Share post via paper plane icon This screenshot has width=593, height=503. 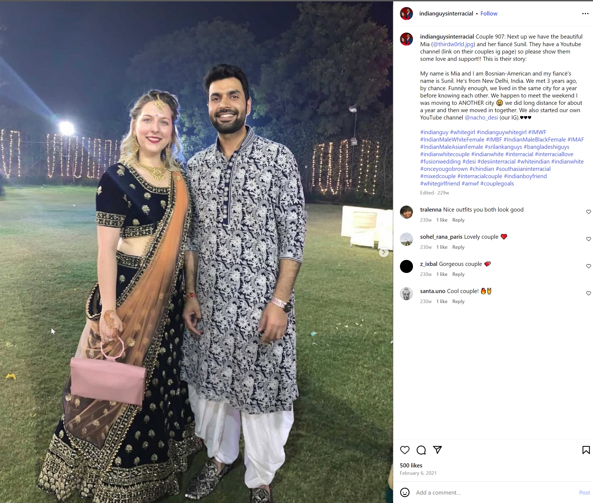click(x=437, y=450)
